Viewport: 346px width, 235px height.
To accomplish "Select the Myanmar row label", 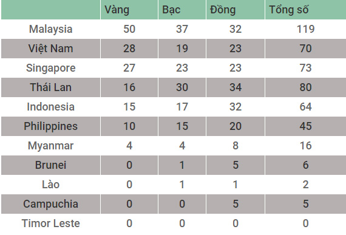I will pos(51,146).
